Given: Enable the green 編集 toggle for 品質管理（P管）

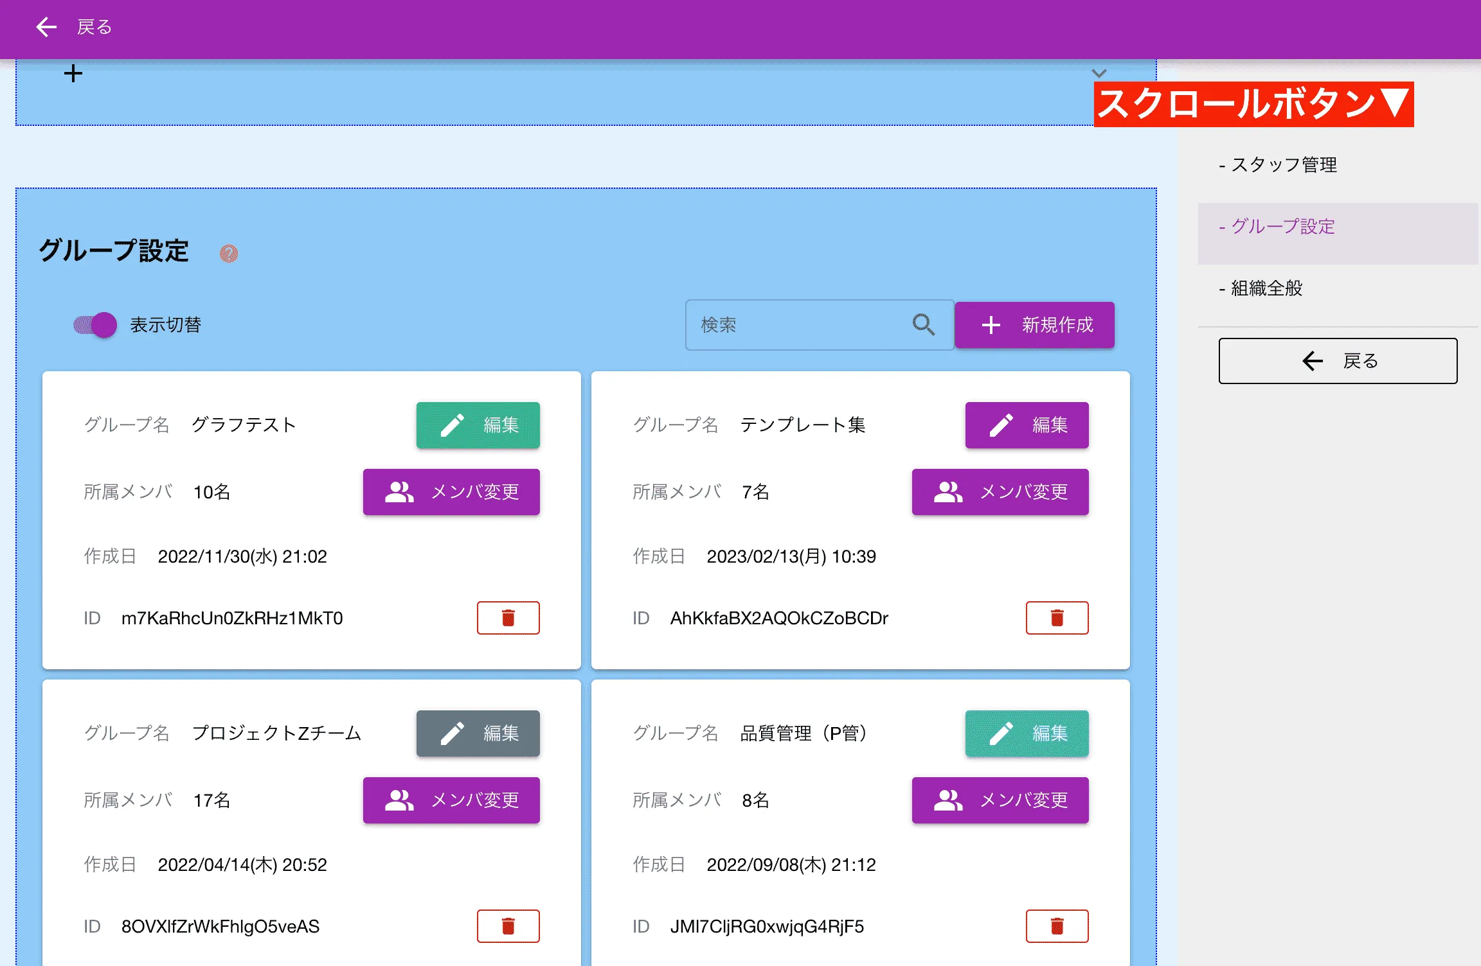Looking at the screenshot, I should [1027, 733].
